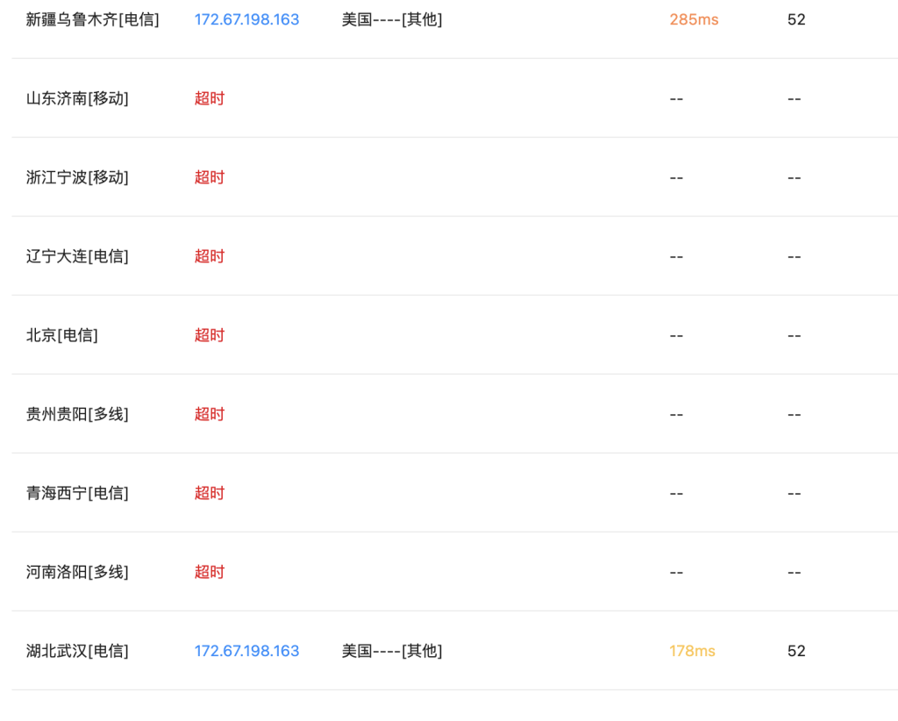This screenshot has height=721, width=898.
Task: Click the 山东济南[移动] node name
Action: coord(77,98)
